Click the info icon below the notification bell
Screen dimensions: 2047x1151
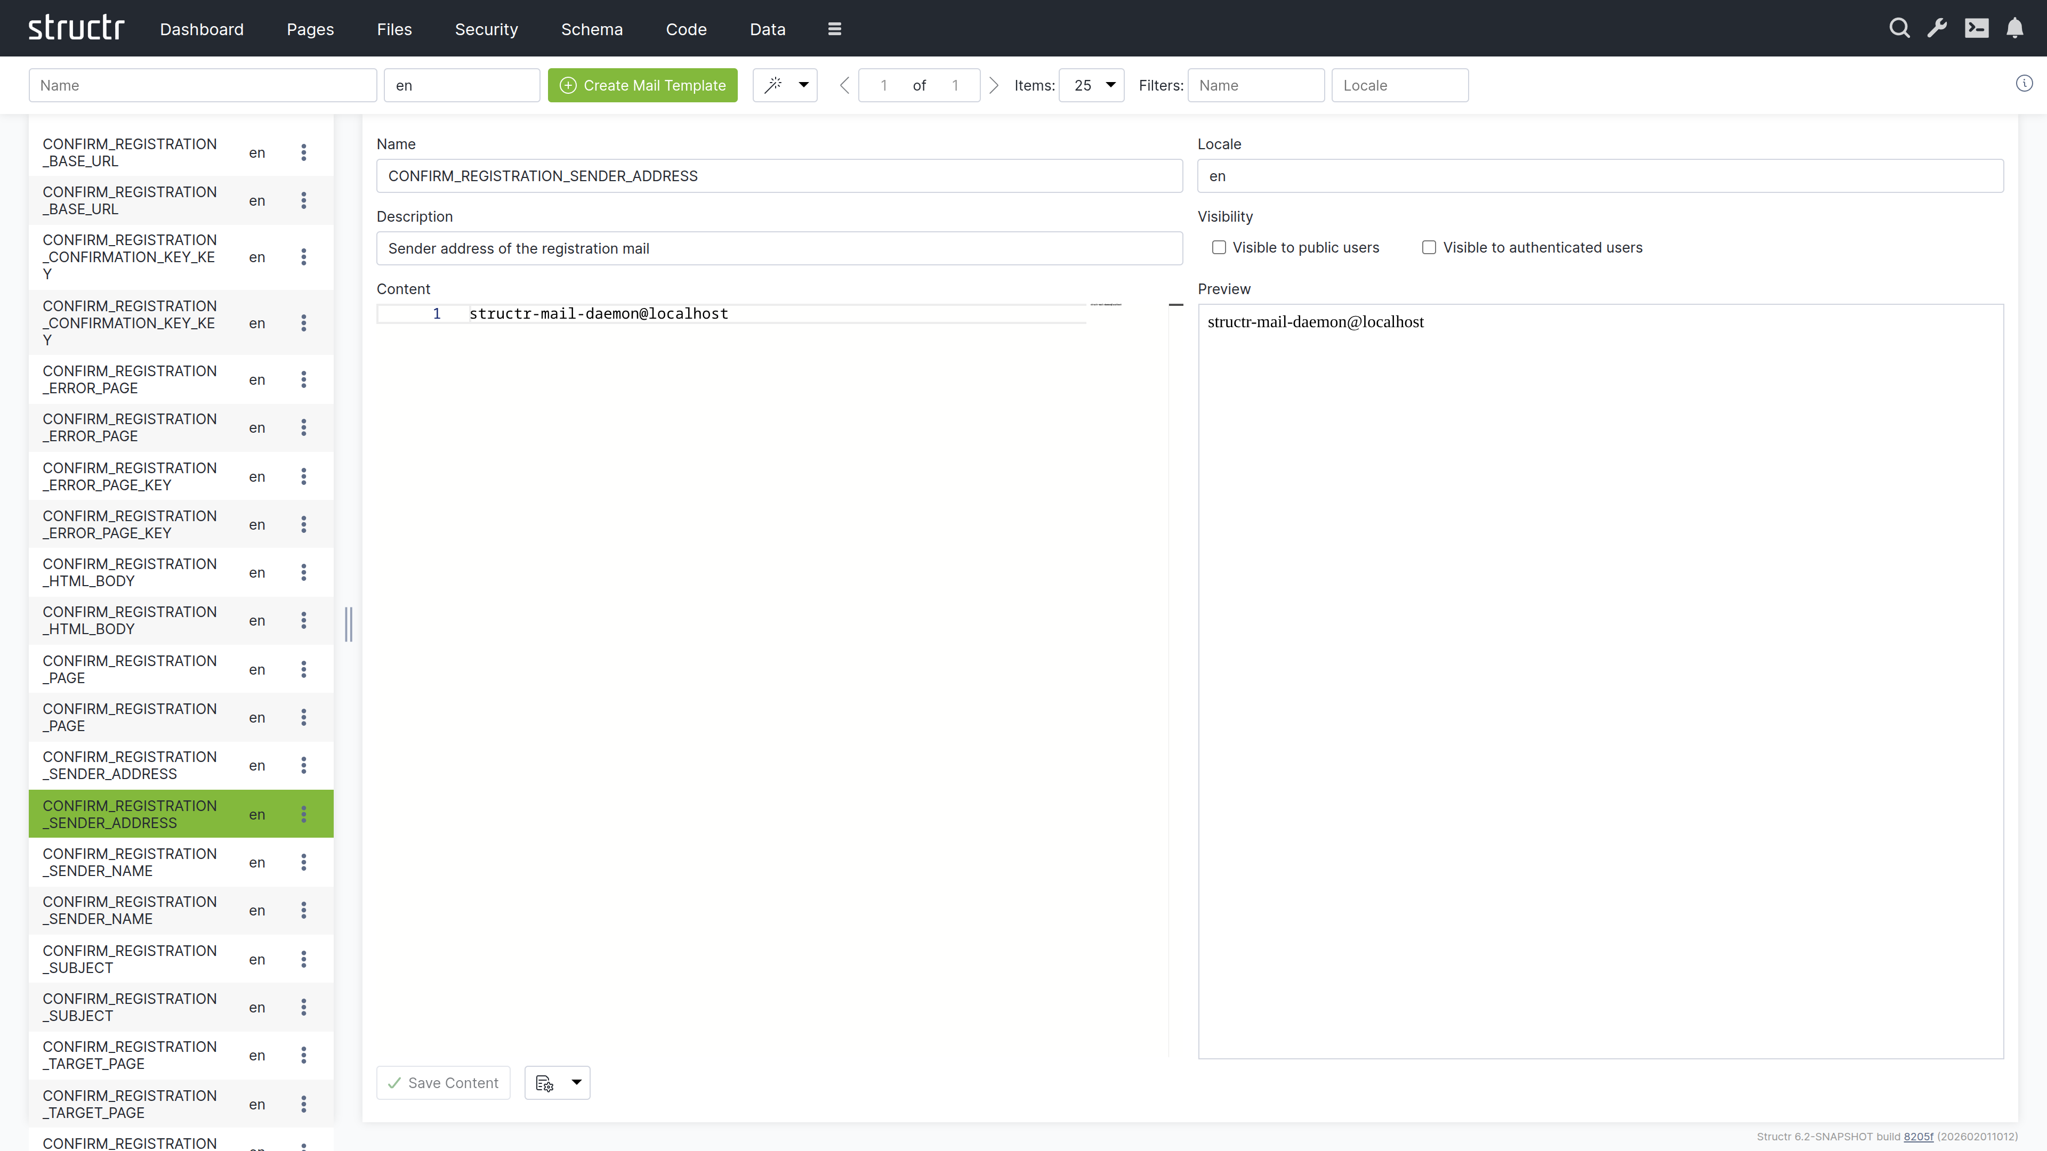(2025, 83)
